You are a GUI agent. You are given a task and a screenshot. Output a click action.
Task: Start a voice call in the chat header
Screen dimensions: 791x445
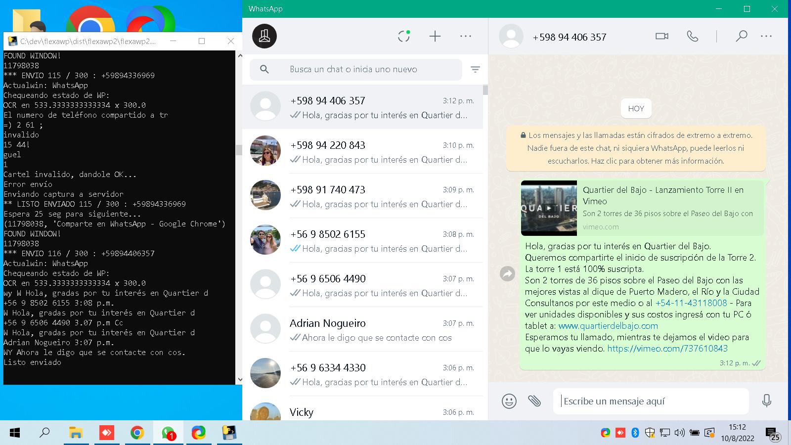coord(693,36)
